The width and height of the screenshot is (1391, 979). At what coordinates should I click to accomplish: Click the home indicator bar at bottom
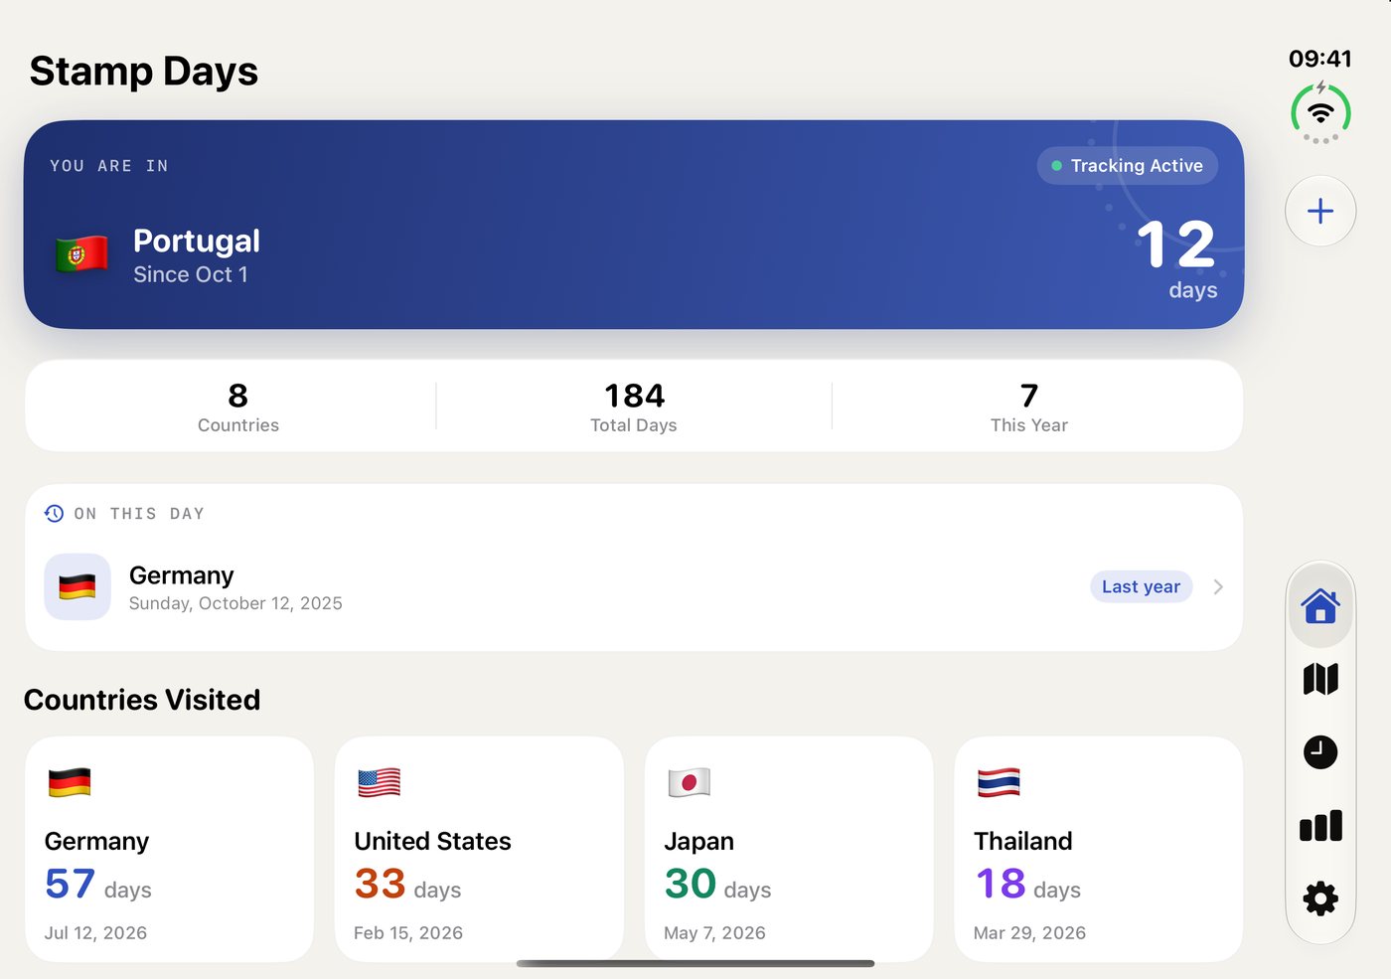click(695, 963)
